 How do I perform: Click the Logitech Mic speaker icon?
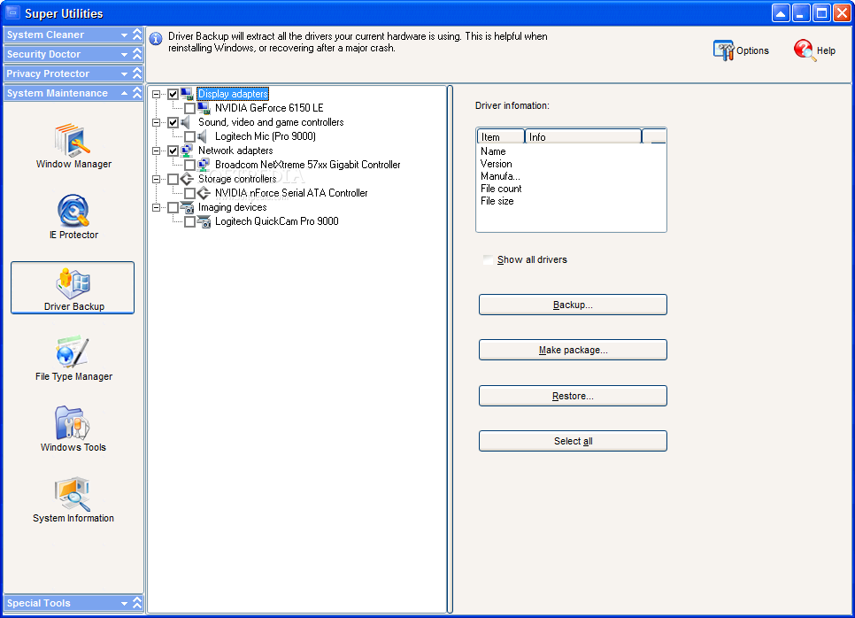click(203, 136)
